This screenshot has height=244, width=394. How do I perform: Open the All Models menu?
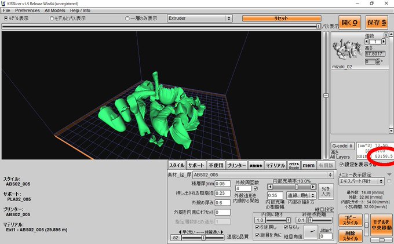click(55, 10)
